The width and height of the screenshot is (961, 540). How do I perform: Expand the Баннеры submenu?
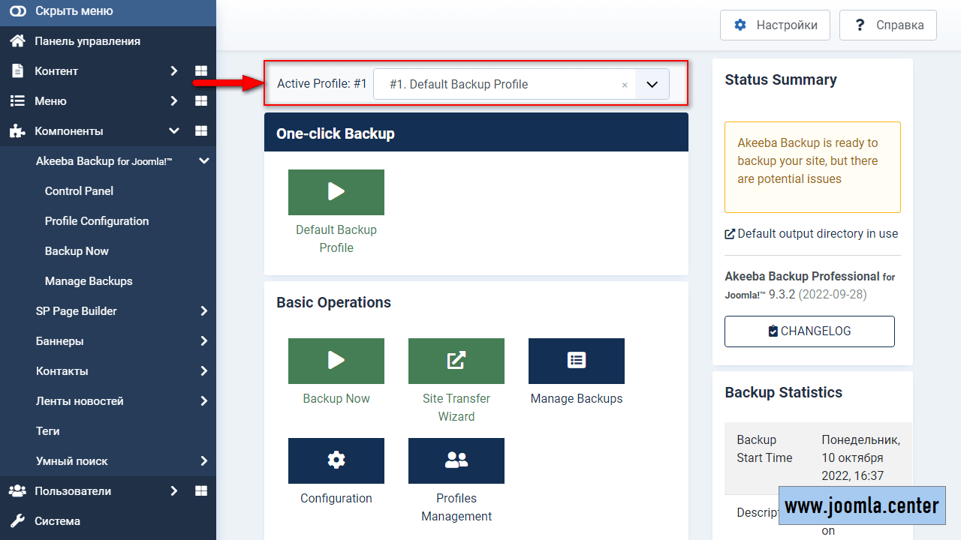click(203, 341)
